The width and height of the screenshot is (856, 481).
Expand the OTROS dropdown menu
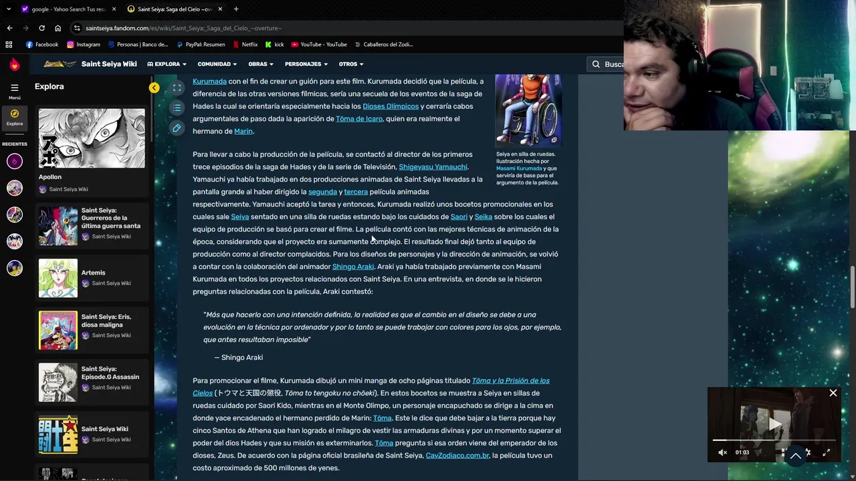tap(351, 64)
